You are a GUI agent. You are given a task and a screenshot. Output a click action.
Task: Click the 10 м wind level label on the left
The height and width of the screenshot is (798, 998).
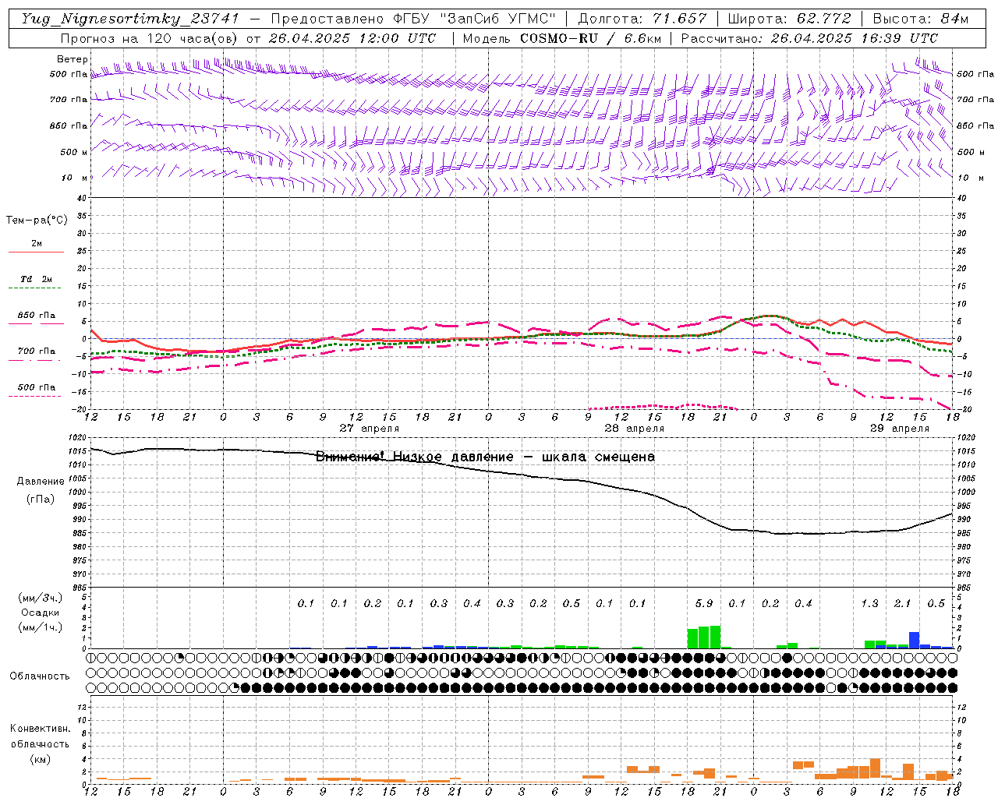(74, 178)
